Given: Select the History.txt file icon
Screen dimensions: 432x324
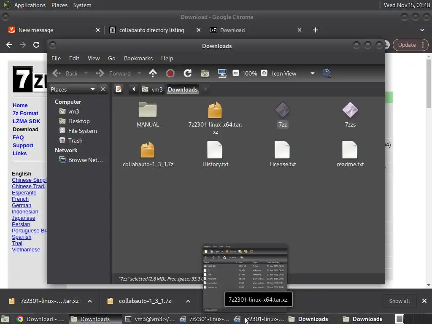Looking at the screenshot, I should pyautogui.click(x=215, y=150).
